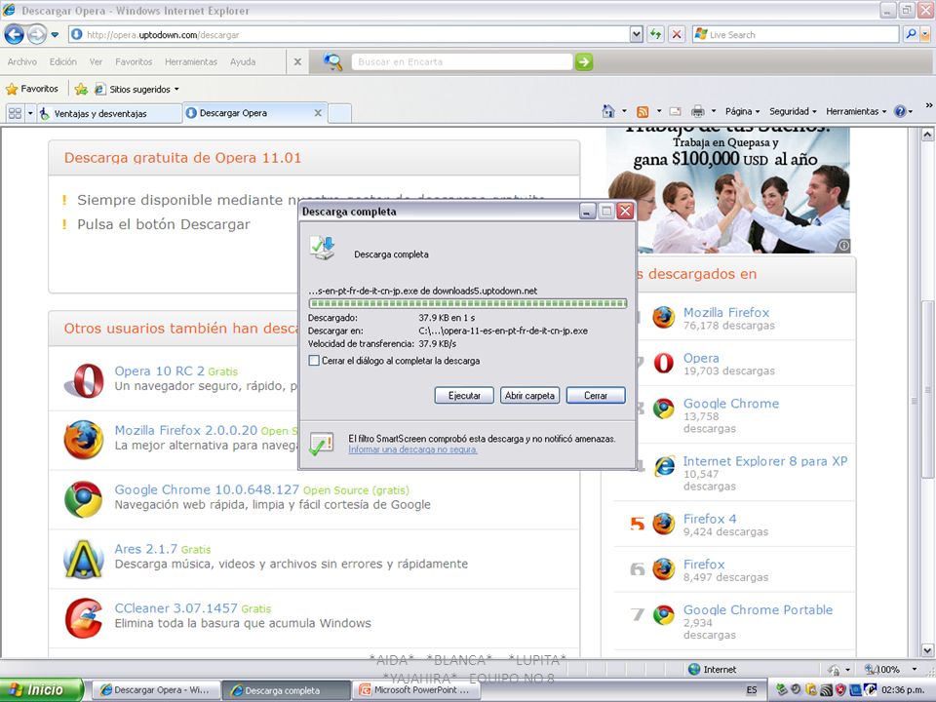Viewport: 936px width, 702px height.
Task: Click the add to favorites bar icon
Action: click(81, 89)
